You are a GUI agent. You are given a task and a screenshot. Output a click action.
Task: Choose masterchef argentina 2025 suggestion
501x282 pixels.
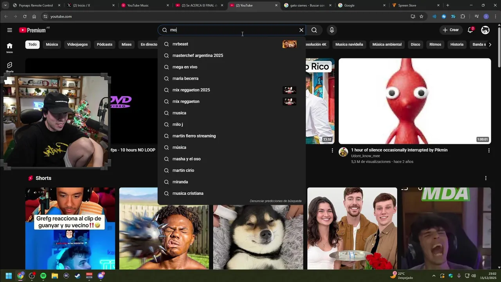pos(232,56)
